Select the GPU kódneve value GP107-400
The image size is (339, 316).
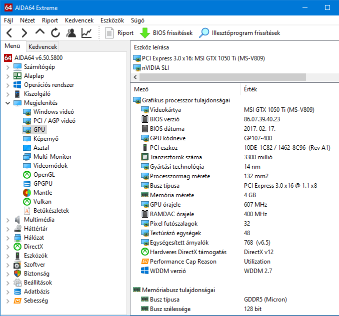coord(258,138)
